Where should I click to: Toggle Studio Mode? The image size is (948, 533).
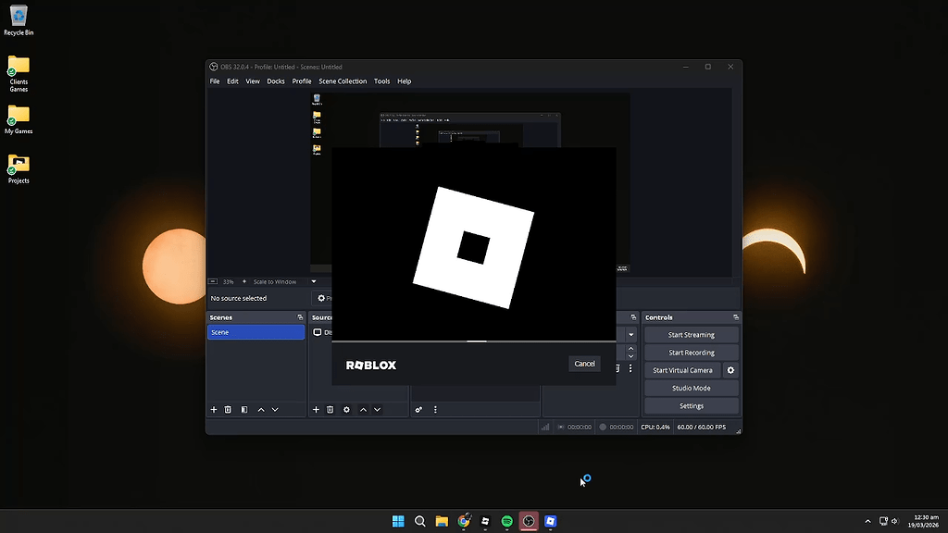click(x=691, y=388)
